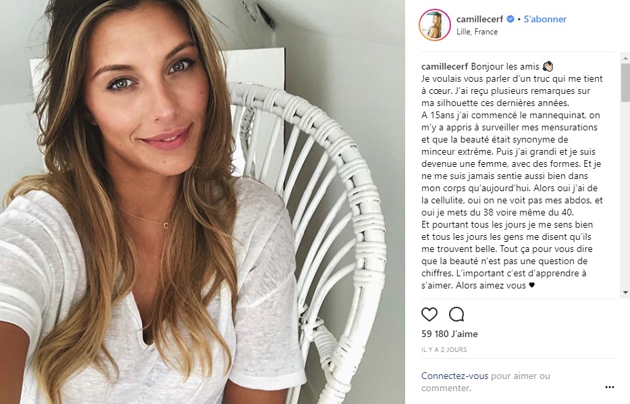Click the IL Y A 2 JOURS timestamp
The height and width of the screenshot is (404, 630).
click(444, 350)
